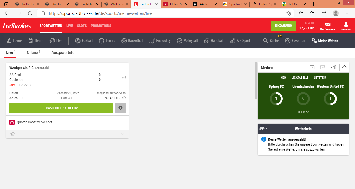The width and height of the screenshot is (355, 189).
Task: Click the account balance 17,75 EUR
Action: [306, 28]
